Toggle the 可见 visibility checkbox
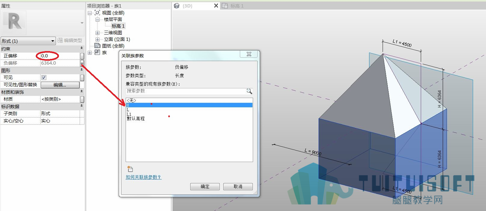Image resolution: width=486 pixels, height=211 pixels. click(44, 78)
